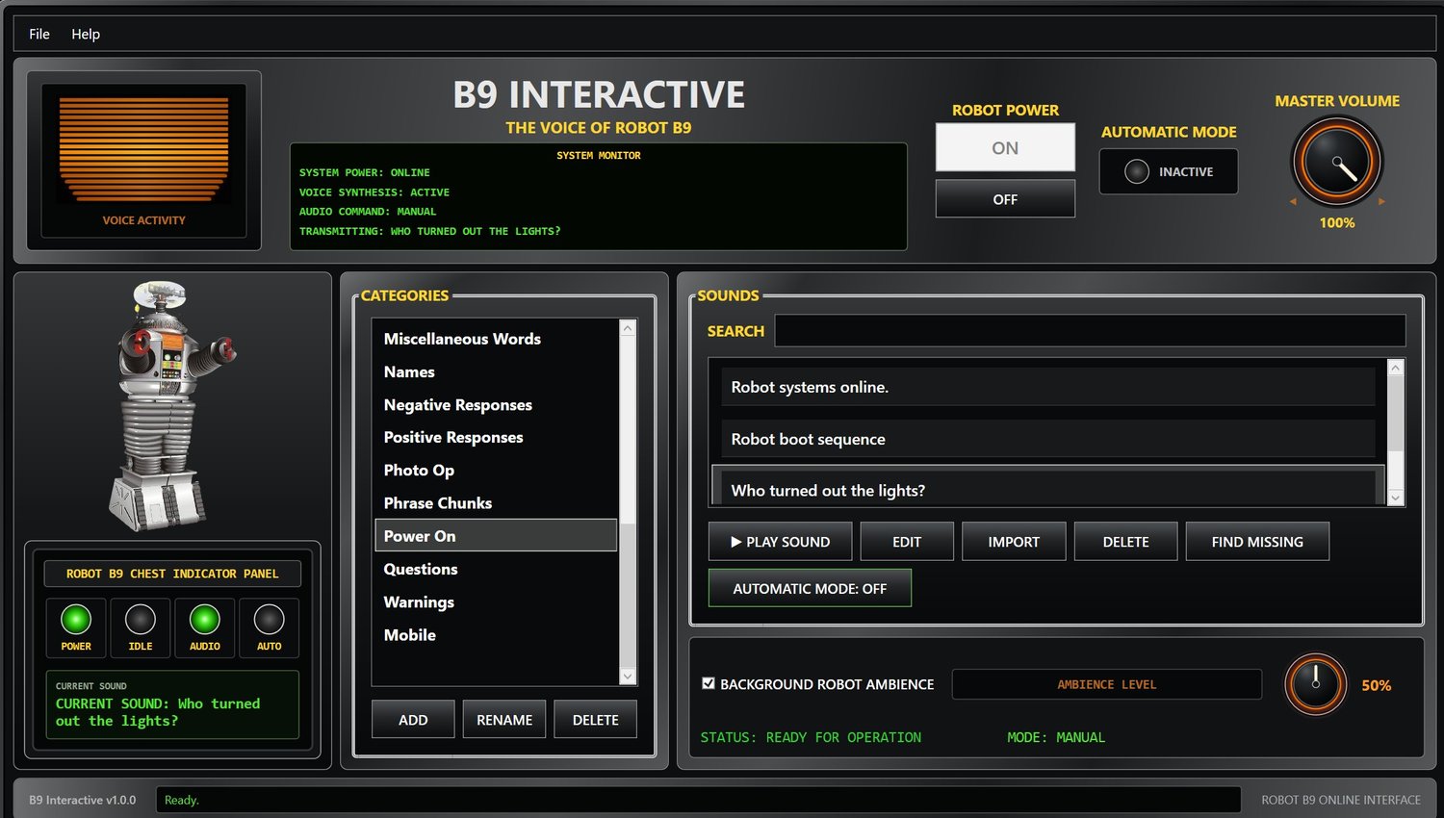The width and height of the screenshot is (1444, 818).
Task: Click the right arrow beside Master Volume knob
Action: pyautogui.click(x=1381, y=202)
